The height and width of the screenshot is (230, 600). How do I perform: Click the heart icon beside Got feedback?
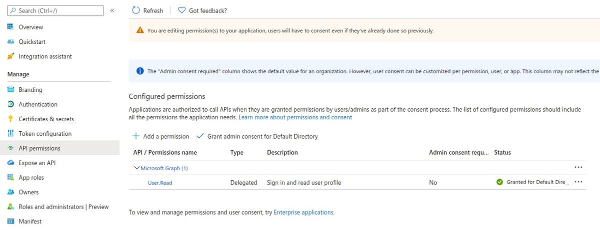pyautogui.click(x=182, y=10)
